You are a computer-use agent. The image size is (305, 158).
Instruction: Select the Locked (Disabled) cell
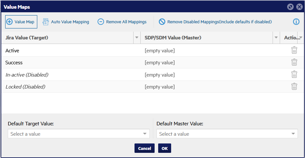pyautogui.click(x=71, y=87)
